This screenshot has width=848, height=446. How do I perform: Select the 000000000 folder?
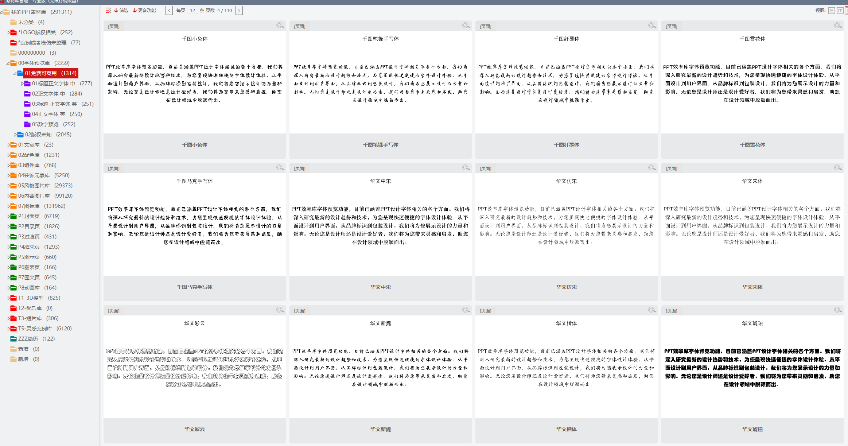click(x=37, y=53)
